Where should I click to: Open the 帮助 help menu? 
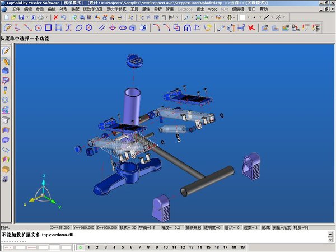point(264,10)
